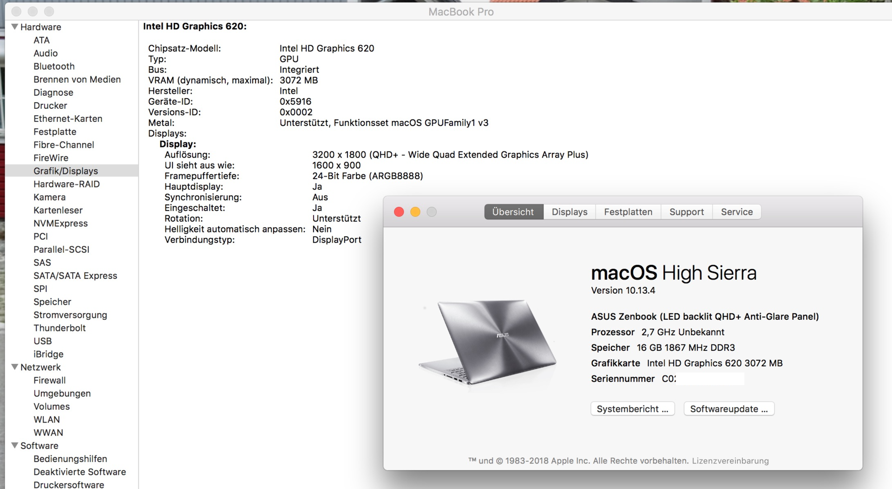Select Kamera in the sidebar

pyautogui.click(x=49, y=197)
